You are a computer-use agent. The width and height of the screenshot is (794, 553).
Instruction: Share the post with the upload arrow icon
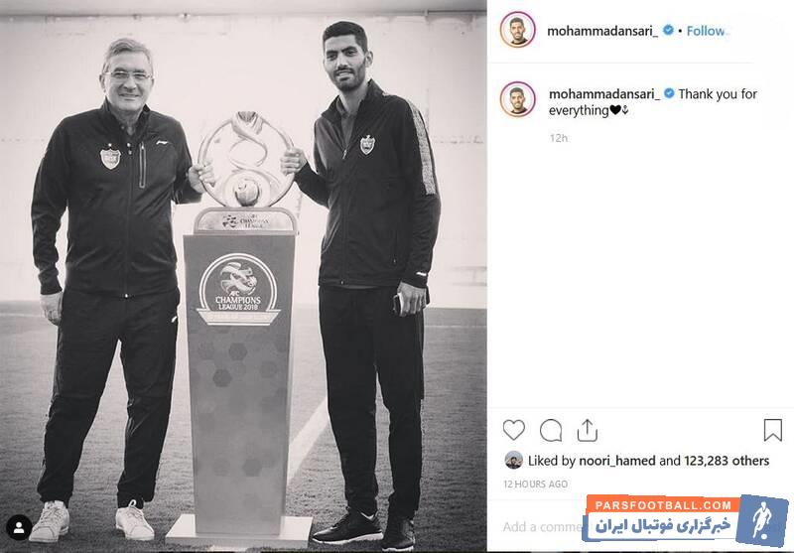pos(587,431)
